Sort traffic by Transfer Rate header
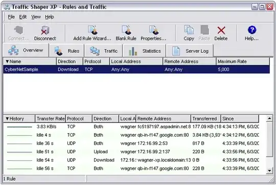This screenshot has width=276, height=185. click(50, 118)
